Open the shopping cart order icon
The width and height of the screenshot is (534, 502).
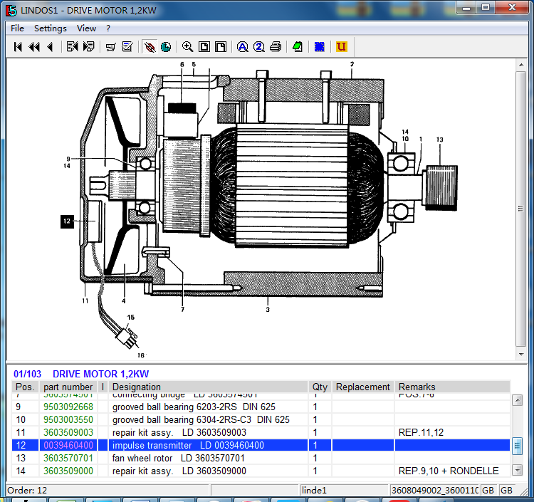tap(110, 47)
